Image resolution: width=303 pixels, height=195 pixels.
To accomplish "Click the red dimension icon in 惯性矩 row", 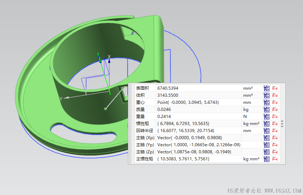I will (275, 124).
